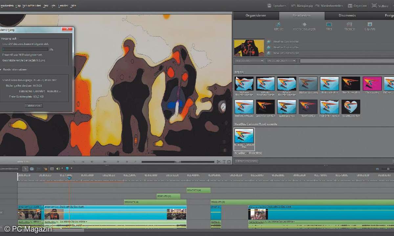394x236 pixels.
Task: Open the Fenster menu
Action: pos(63,6)
